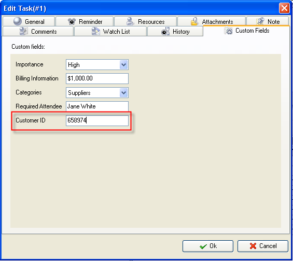Click the Comments tab icon

pos(23,31)
